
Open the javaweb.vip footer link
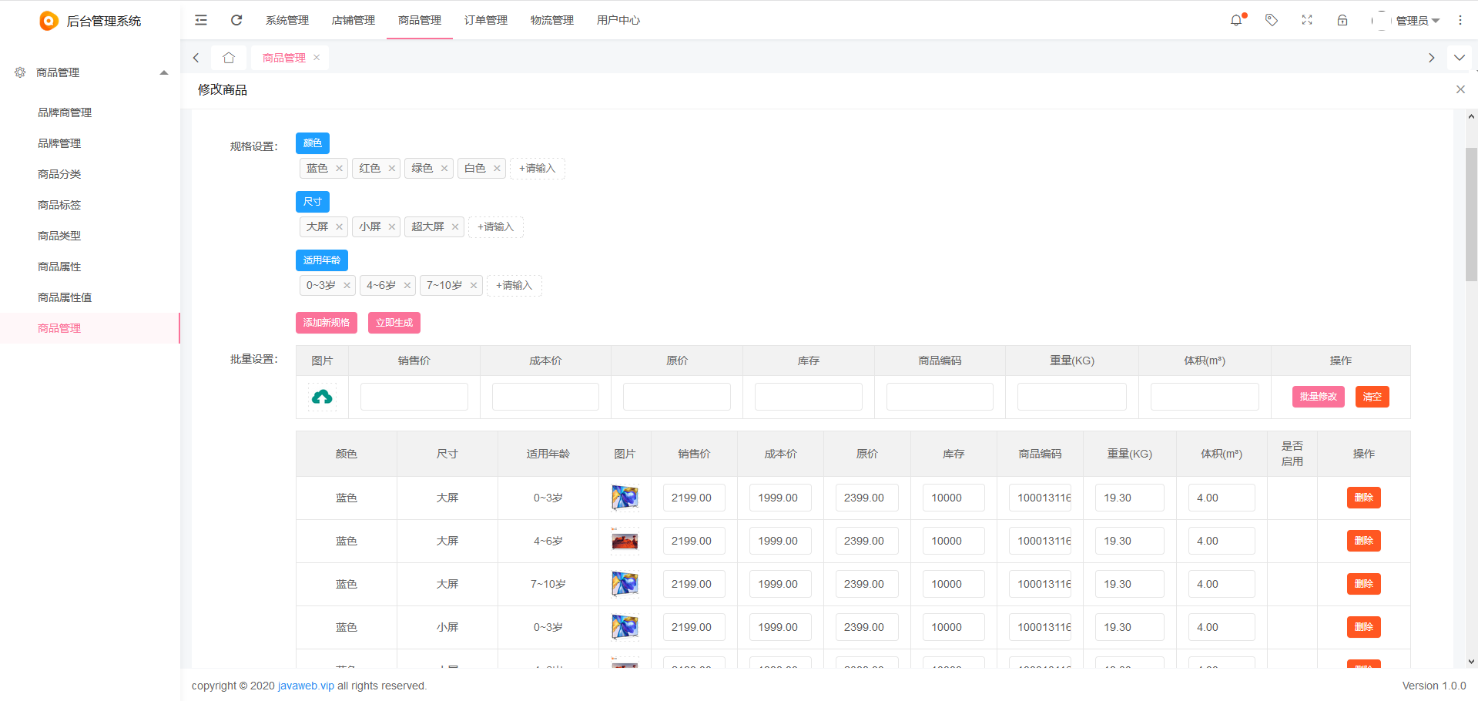305,686
